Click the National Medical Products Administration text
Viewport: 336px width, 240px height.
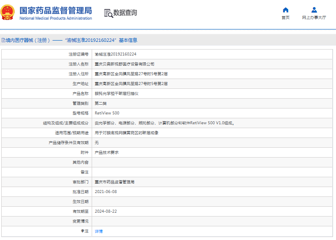[x=55, y=18]
